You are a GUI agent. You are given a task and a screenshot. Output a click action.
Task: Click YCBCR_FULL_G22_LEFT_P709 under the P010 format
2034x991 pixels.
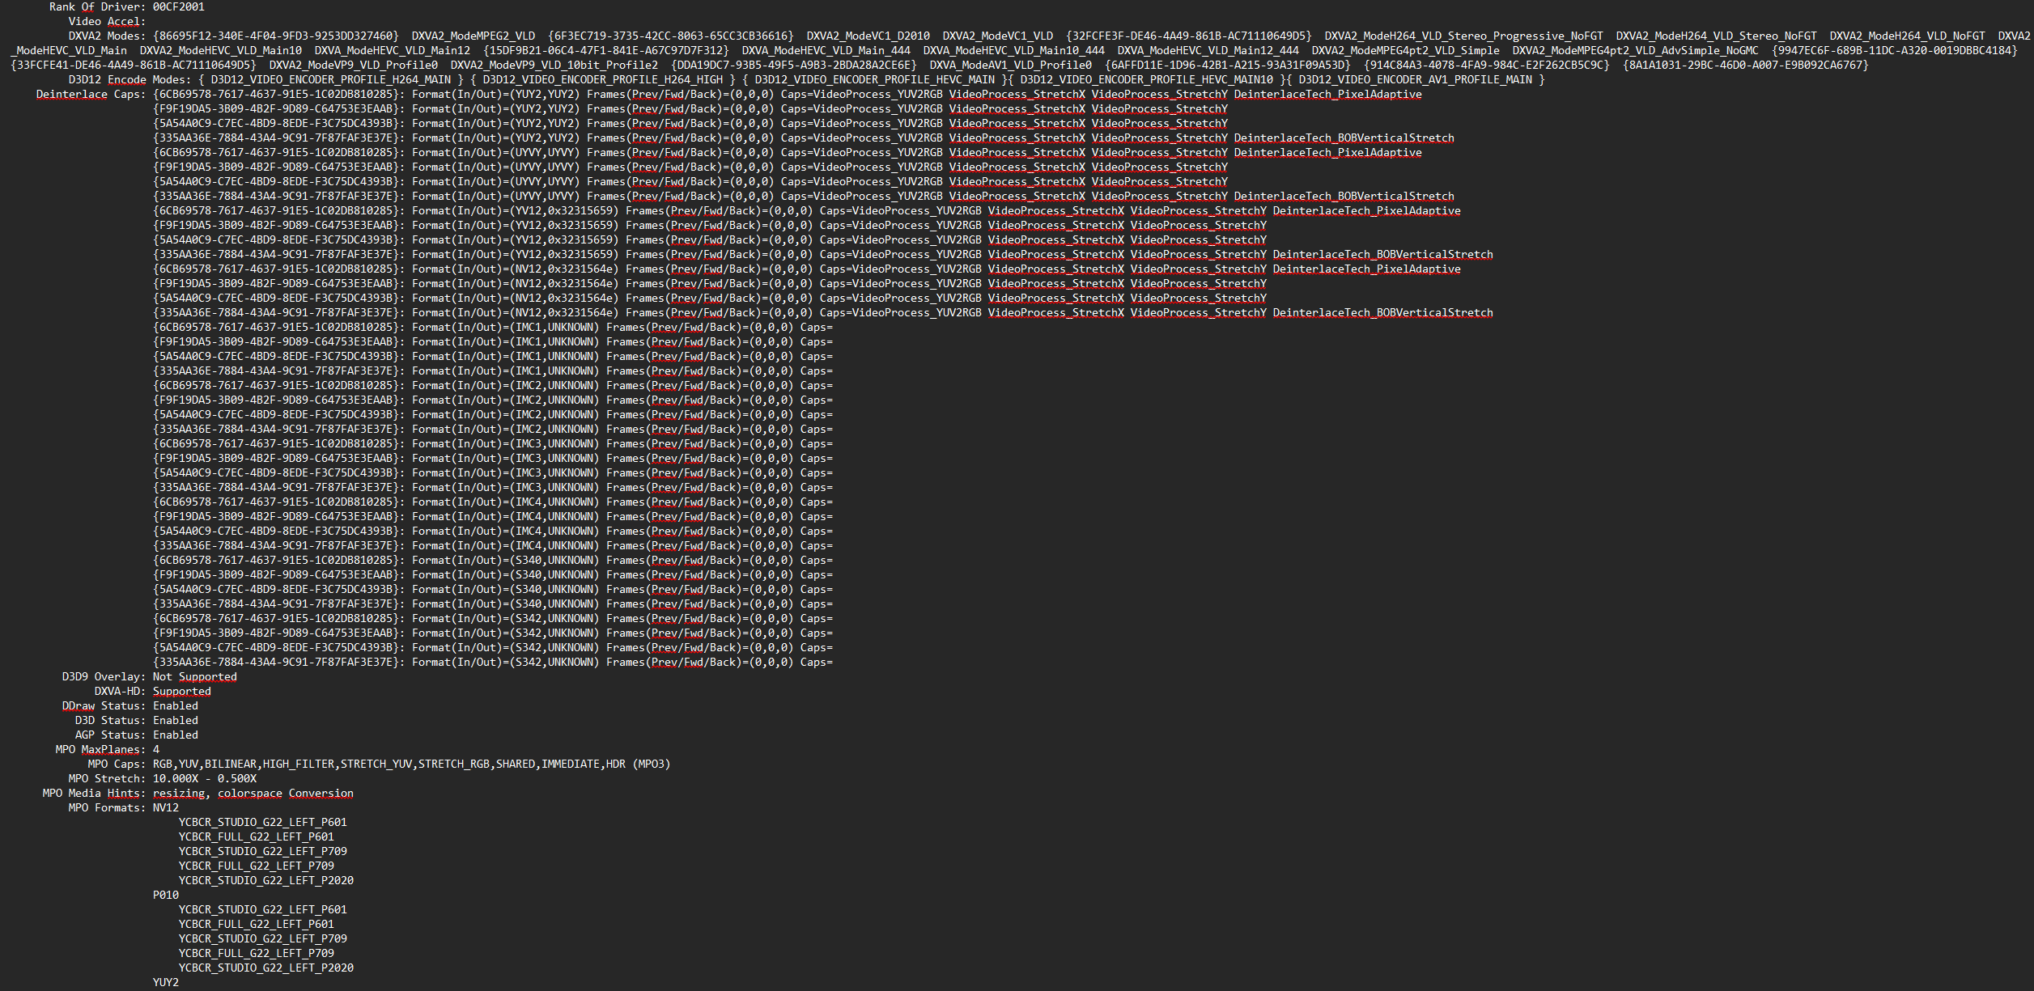(256, 953)
